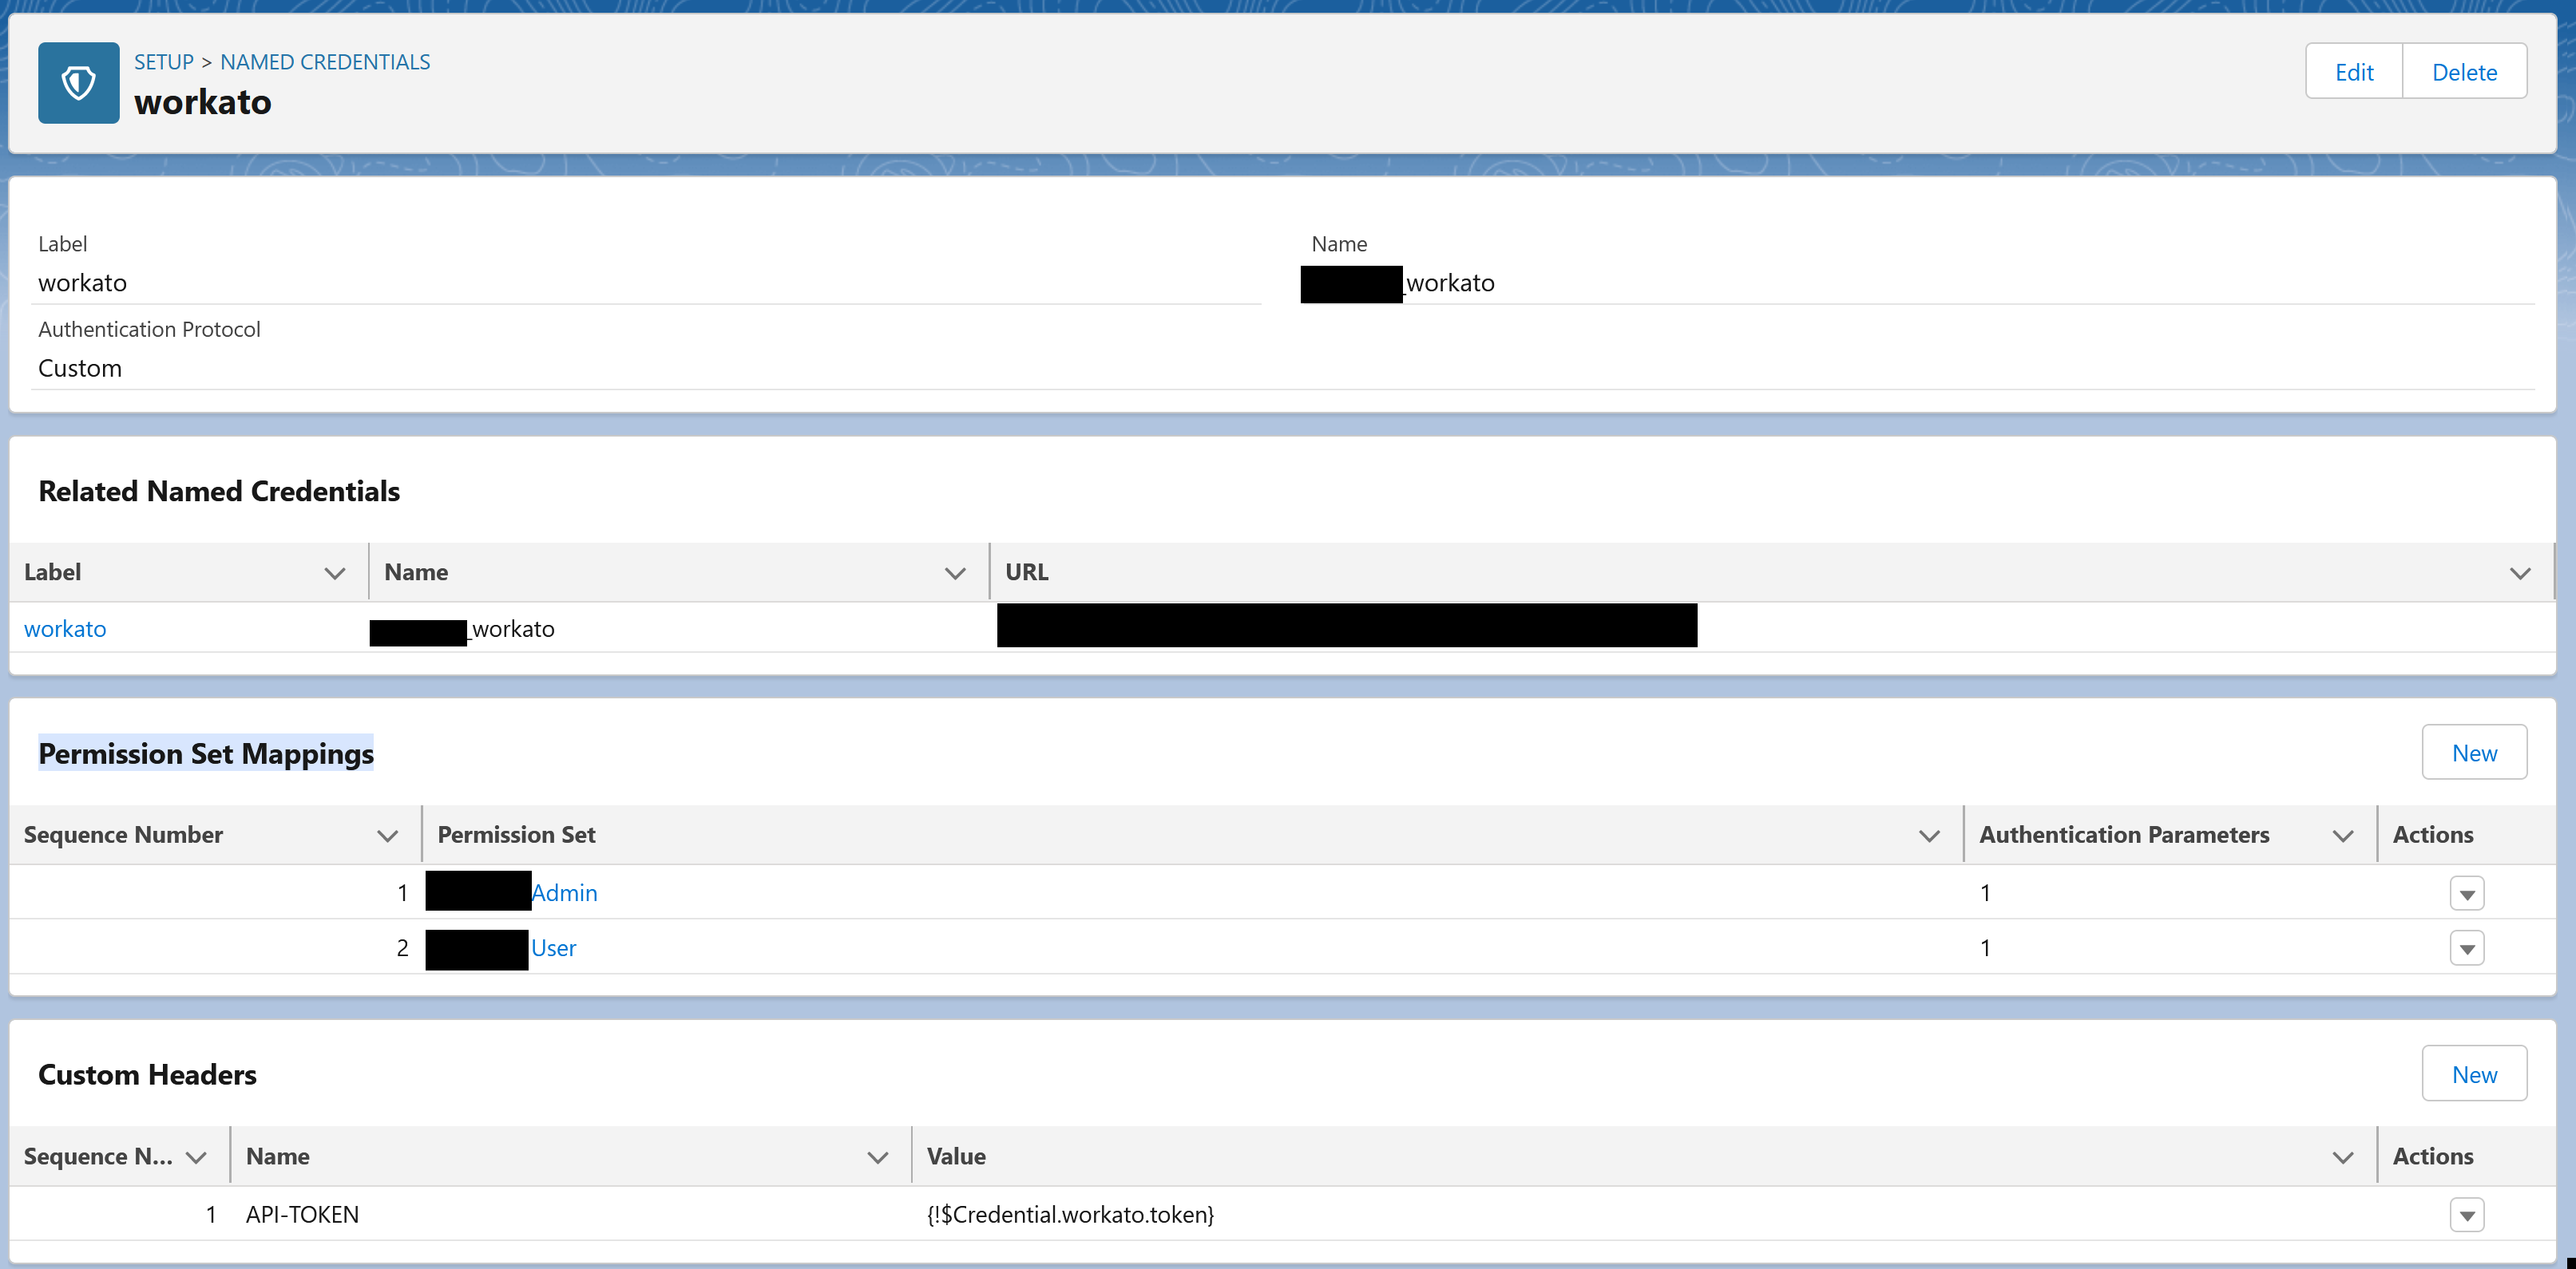Navigate to NAMED CREDENTIALS breadcrumb
This screenshot has width=2576, height=1269.
pyautogui.click(x=324, y=62)
